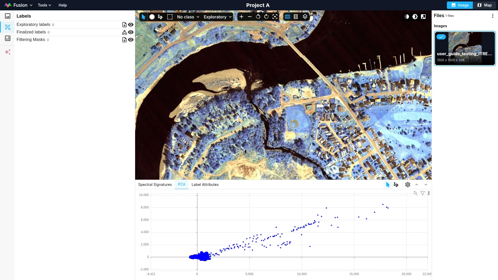Hide the Finalized labels layer
This screenshot has width=498, height=280.
click(131, 32)
